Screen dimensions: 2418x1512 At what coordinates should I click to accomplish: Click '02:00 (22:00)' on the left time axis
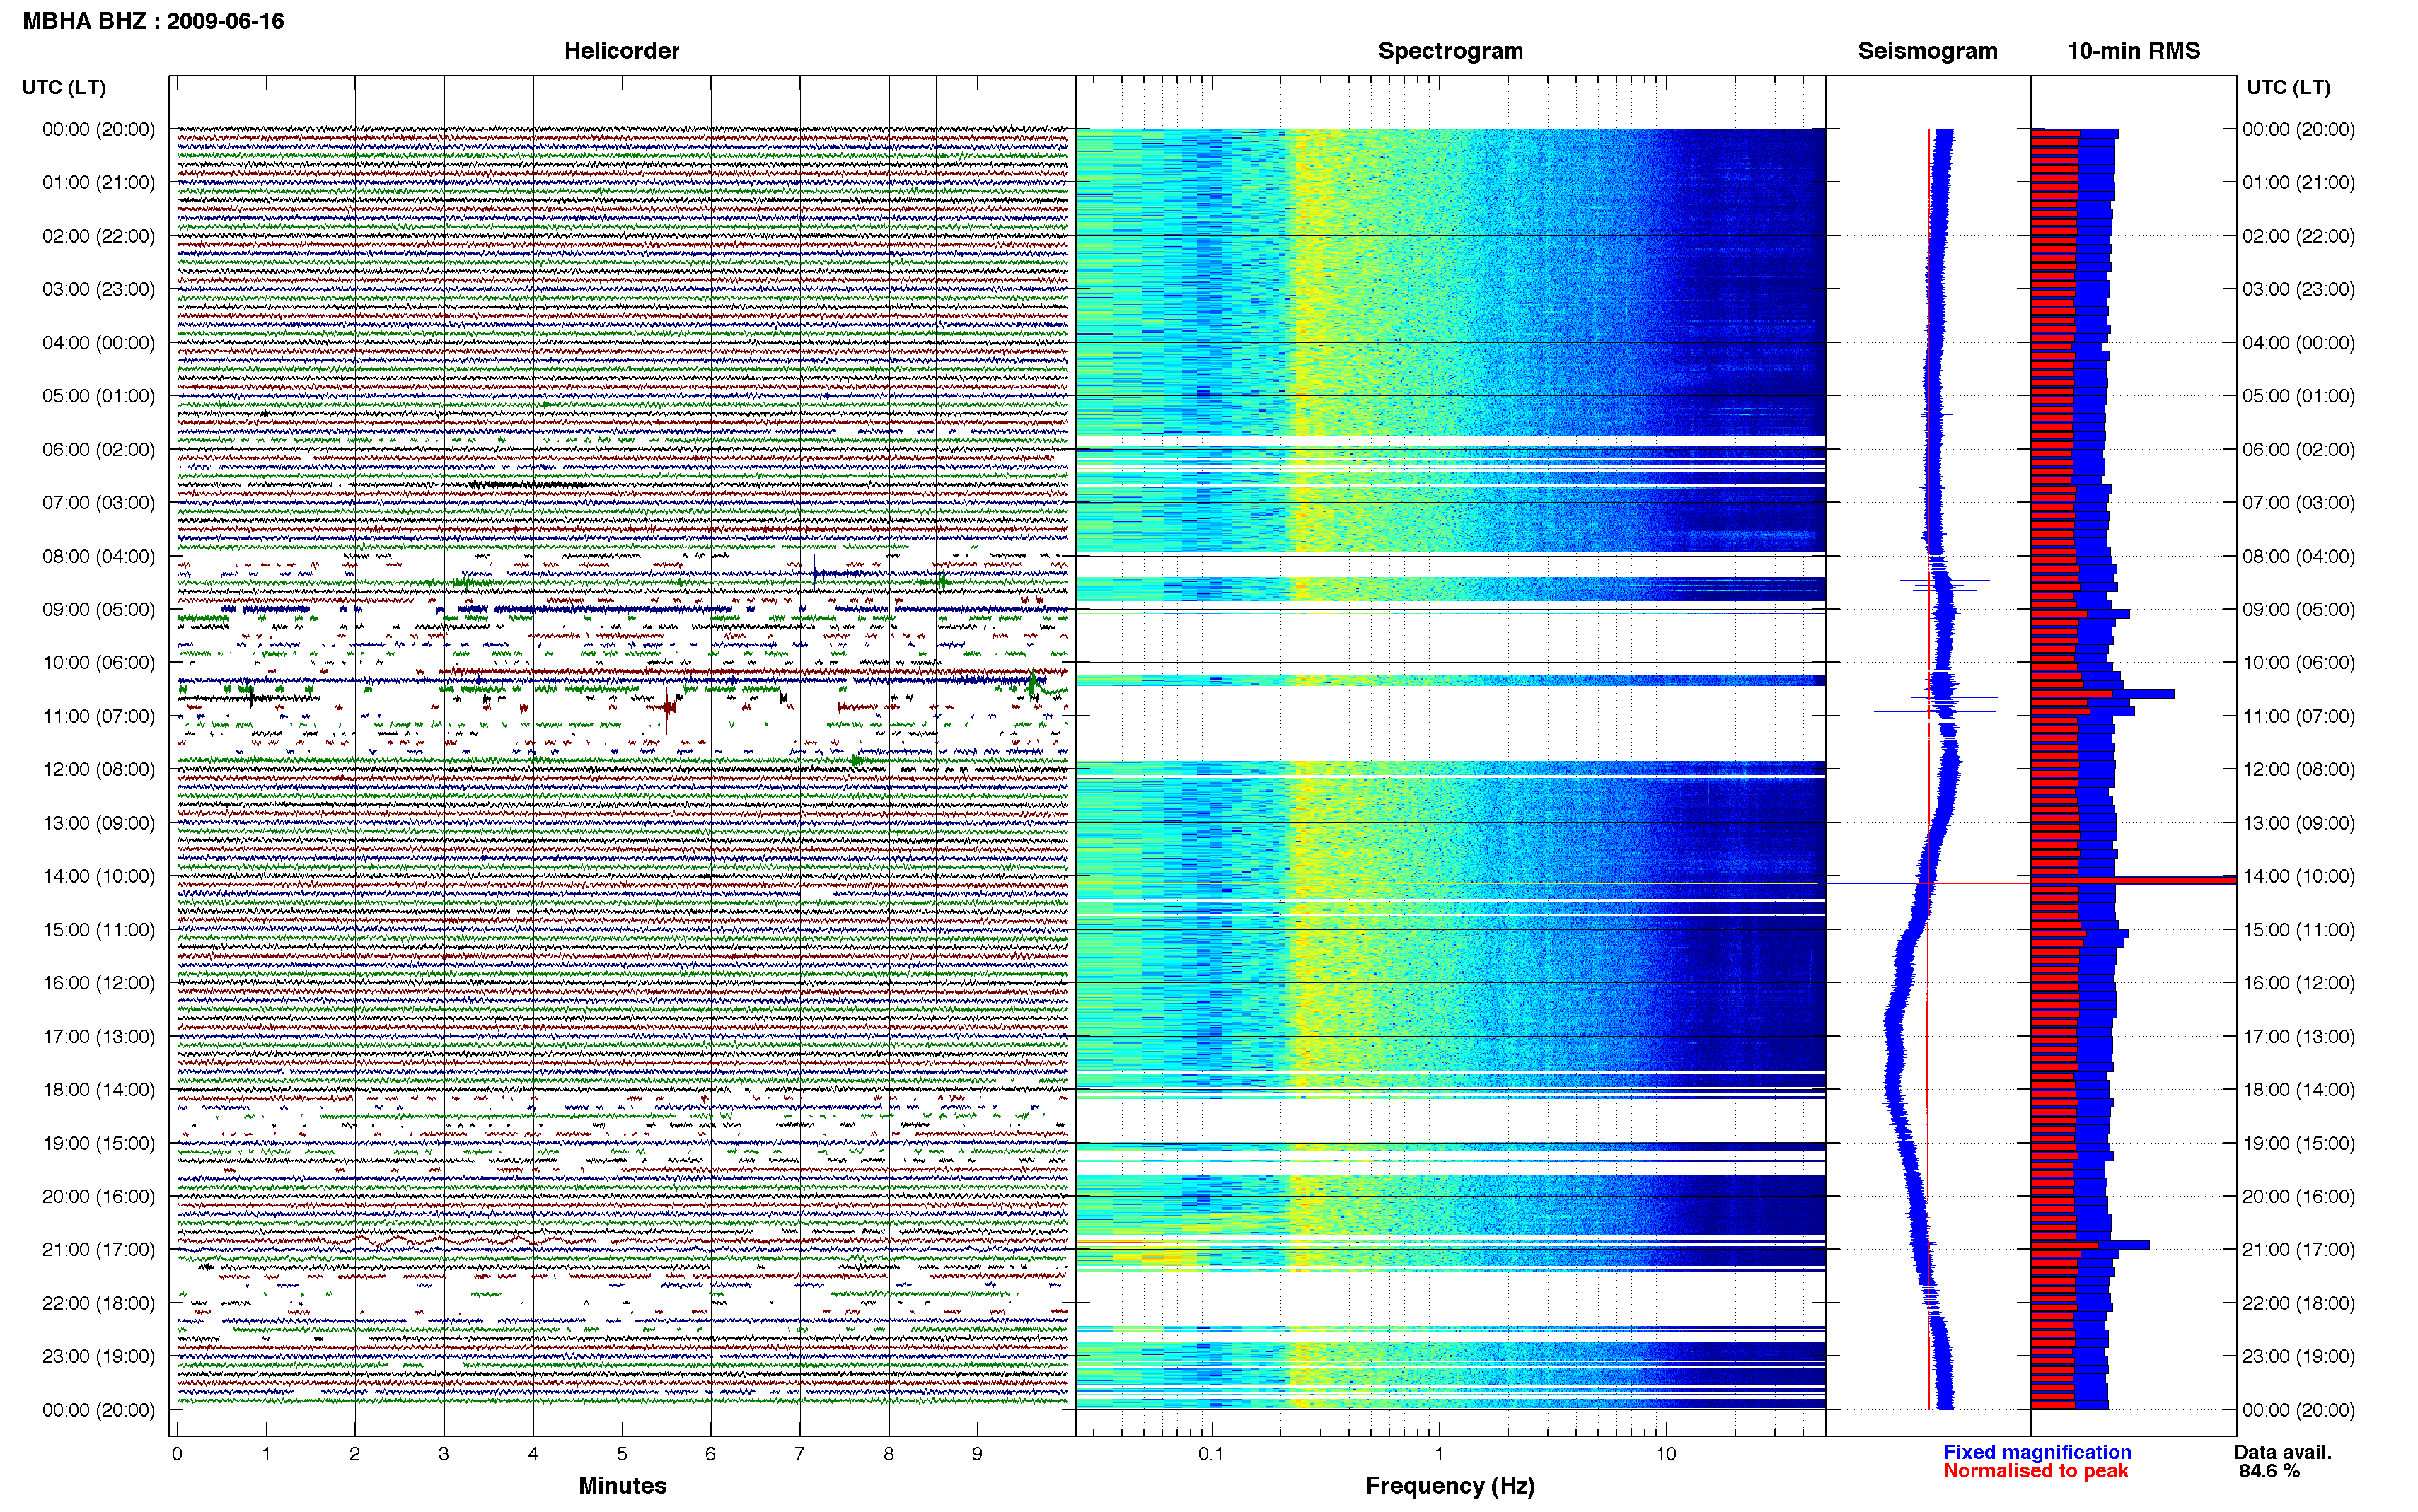pos(98,236)
